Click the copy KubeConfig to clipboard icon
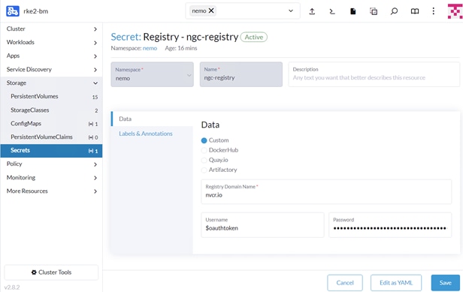The width and height of the screenshot is (463, 292). click(x=374, y=11)
